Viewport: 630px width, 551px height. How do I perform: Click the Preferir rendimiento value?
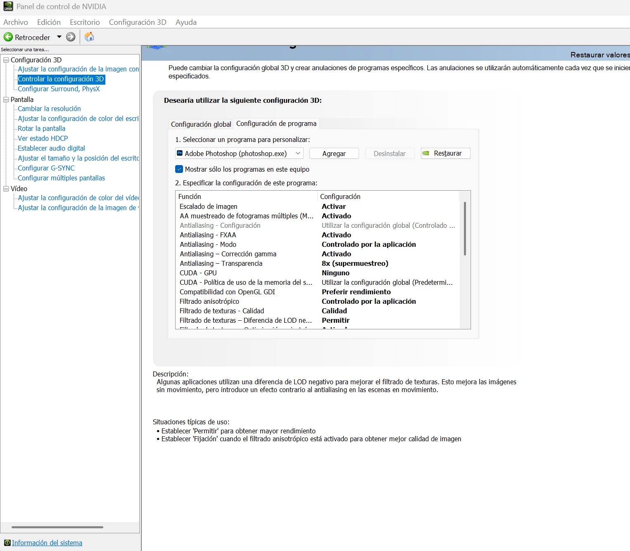point(356,292)
